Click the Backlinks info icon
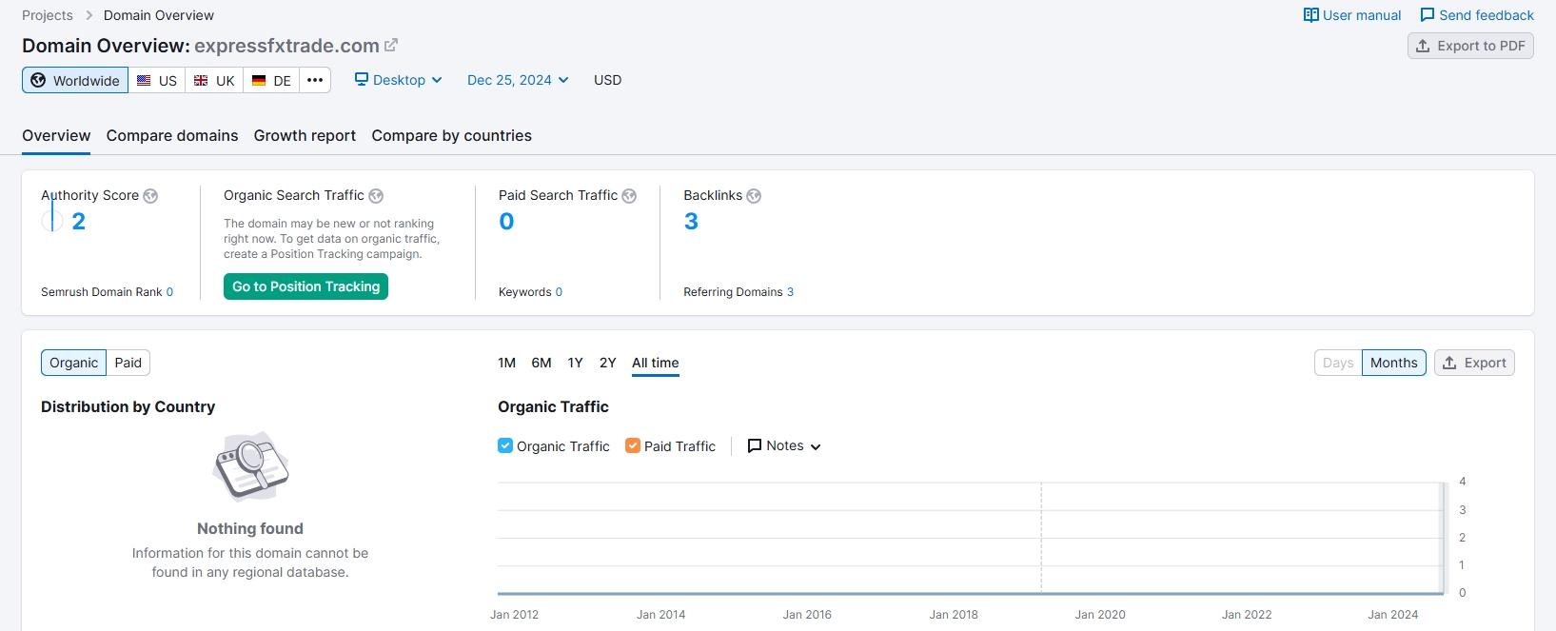Image resolution: width=1556 pixels, height=631 pixels. (754, 196)
